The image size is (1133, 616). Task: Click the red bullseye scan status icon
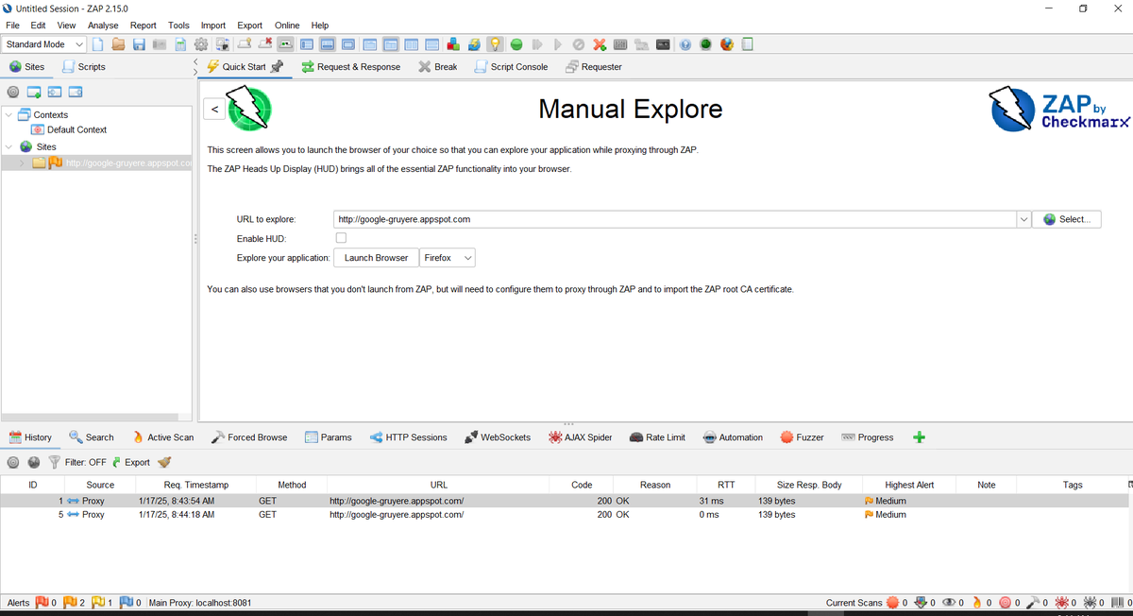[1006, 603]
